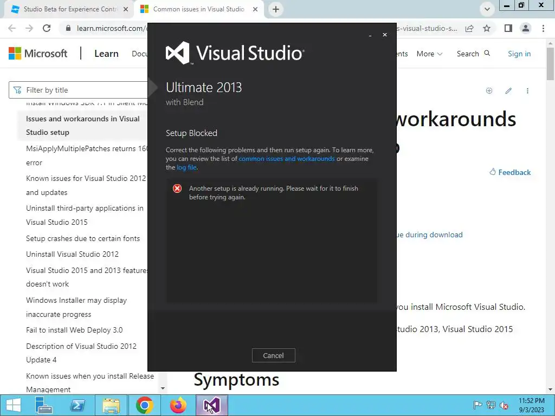Open Chrome profile menu
555x416 pixels.
[526, 28]
